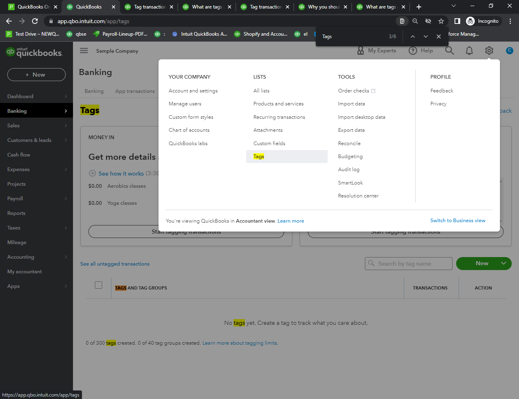Click the play icon beside See how it works
Viewport: 519px width, 399px height.
coord(92,174)
